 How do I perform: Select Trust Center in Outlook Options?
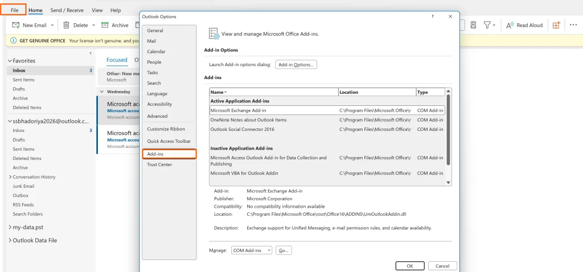coord(169,164)
